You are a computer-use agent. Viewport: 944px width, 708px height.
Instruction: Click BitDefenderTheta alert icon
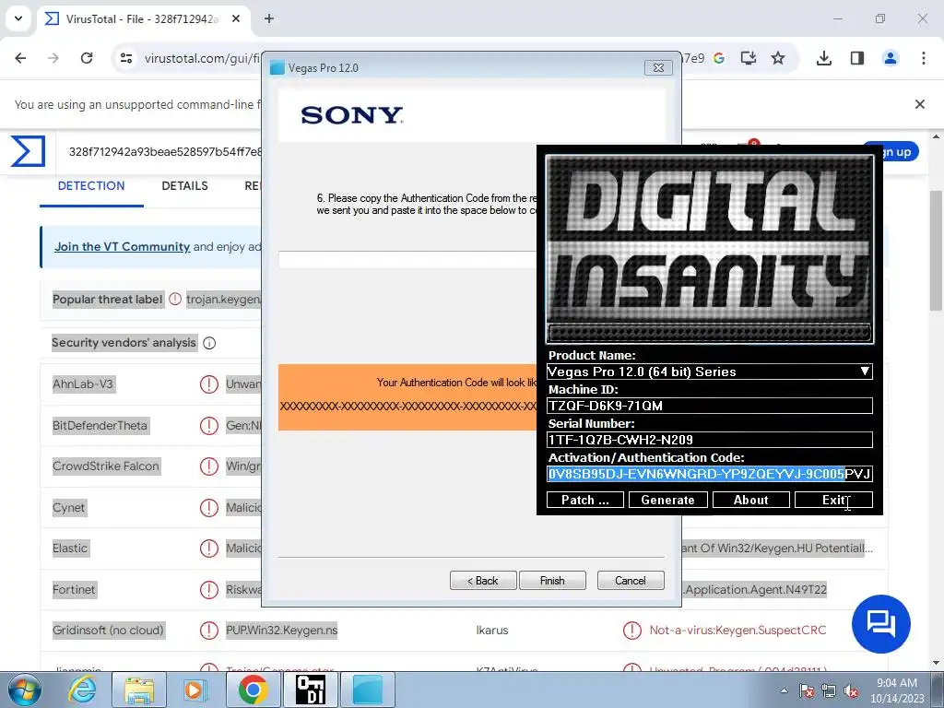209,426
